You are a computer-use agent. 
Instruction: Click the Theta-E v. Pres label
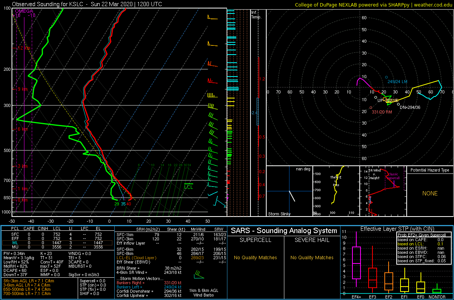click(x=335, y=181)
